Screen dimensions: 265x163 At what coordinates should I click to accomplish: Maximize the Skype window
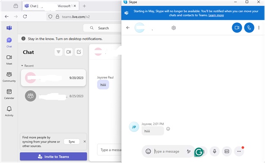pos(247,2)
